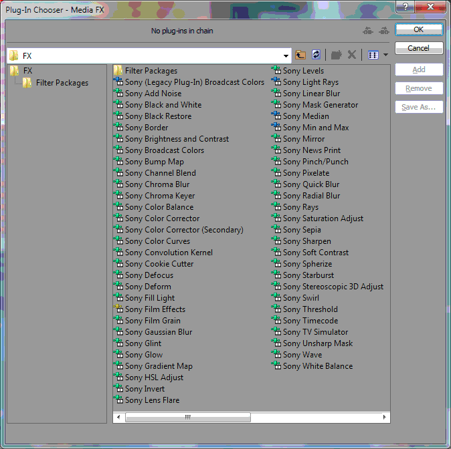Select Sony Light Rays plug-in icon
Viewport: 451px width, 449px height.
tap(276, 82)
